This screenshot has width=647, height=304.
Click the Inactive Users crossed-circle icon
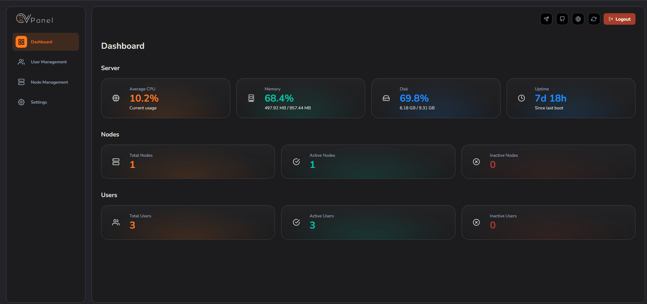click(x=476, y=222)
